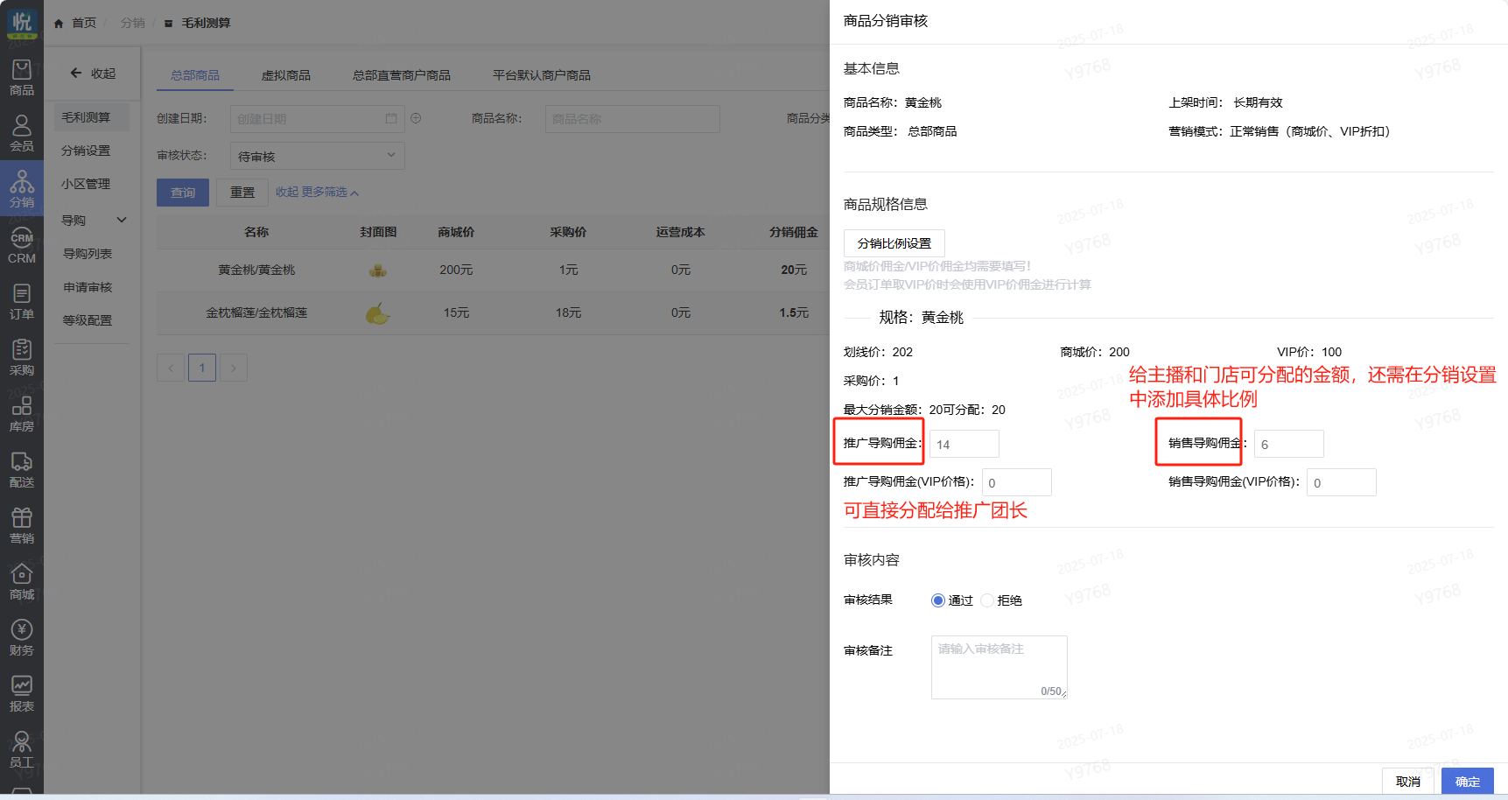Screen dimensions: 1508x800
Task: Click the 确定 confirm button
Action: point(1467,782)
